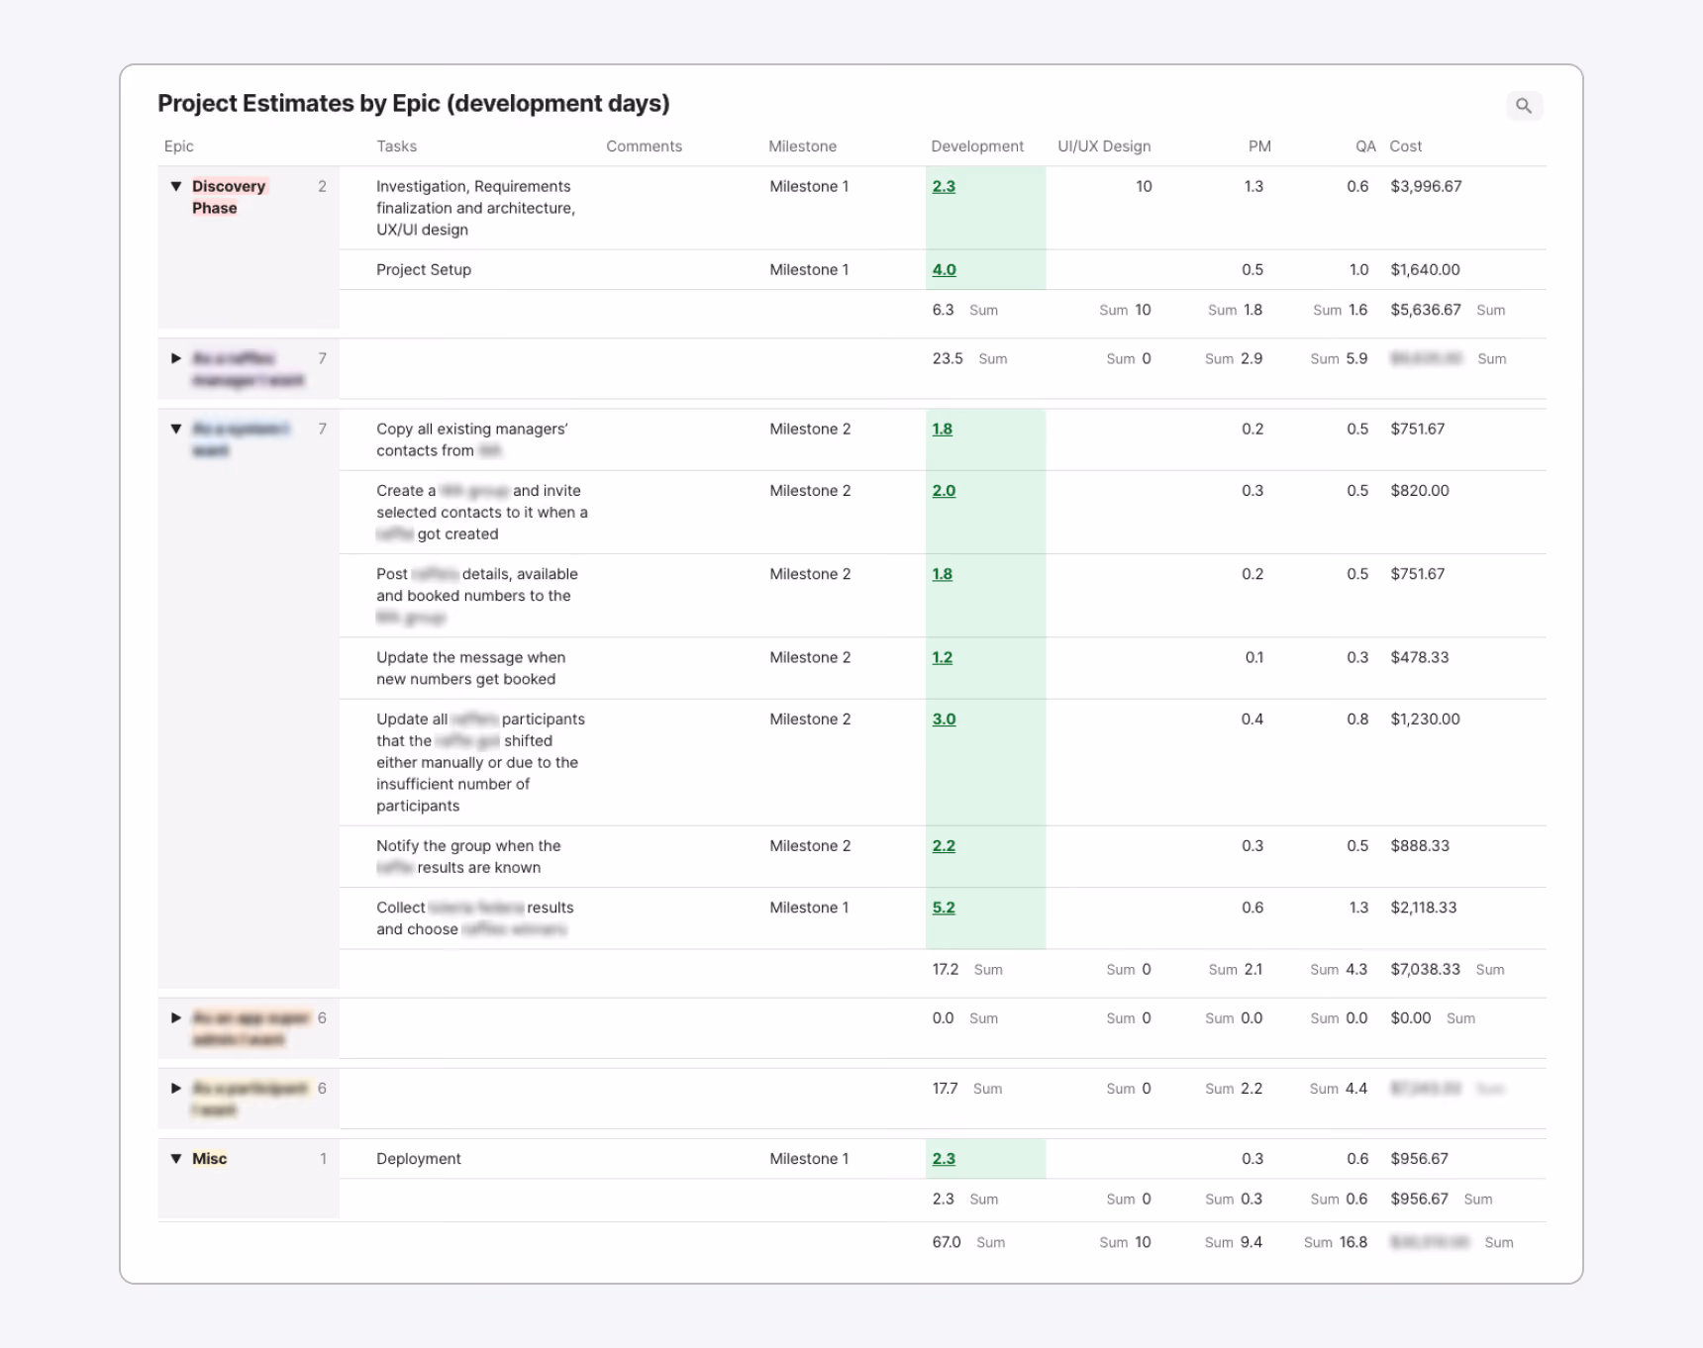Open the 1.2 development estimate link
Screen dimensions: 1703x1348
click(x=942, y=657)
